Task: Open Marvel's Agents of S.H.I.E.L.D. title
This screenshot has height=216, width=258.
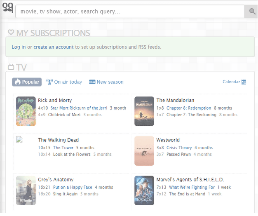Action: [190, 180]
